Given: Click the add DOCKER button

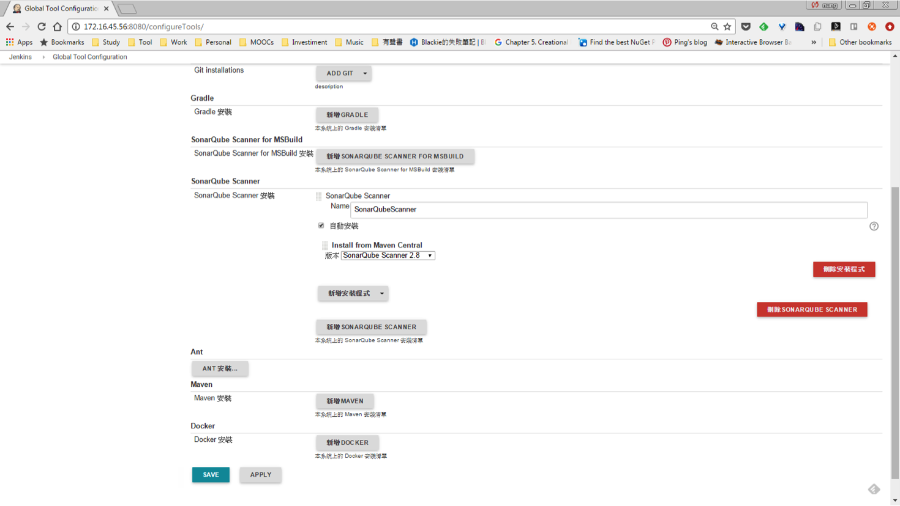Looking at the screenshot, I should [347, 442].
